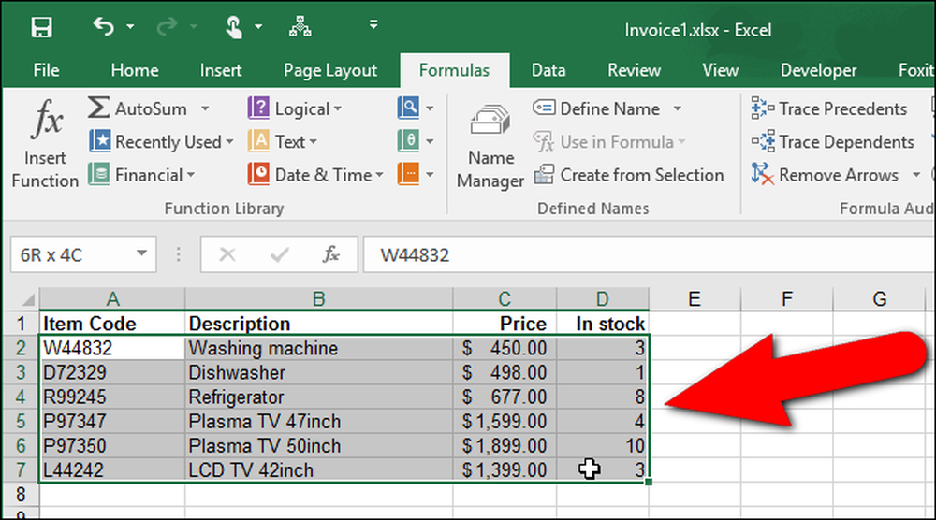Viewport: 936px width, 520px height.
Task: Open More Functions orange icon
Action: click(408, 174)
